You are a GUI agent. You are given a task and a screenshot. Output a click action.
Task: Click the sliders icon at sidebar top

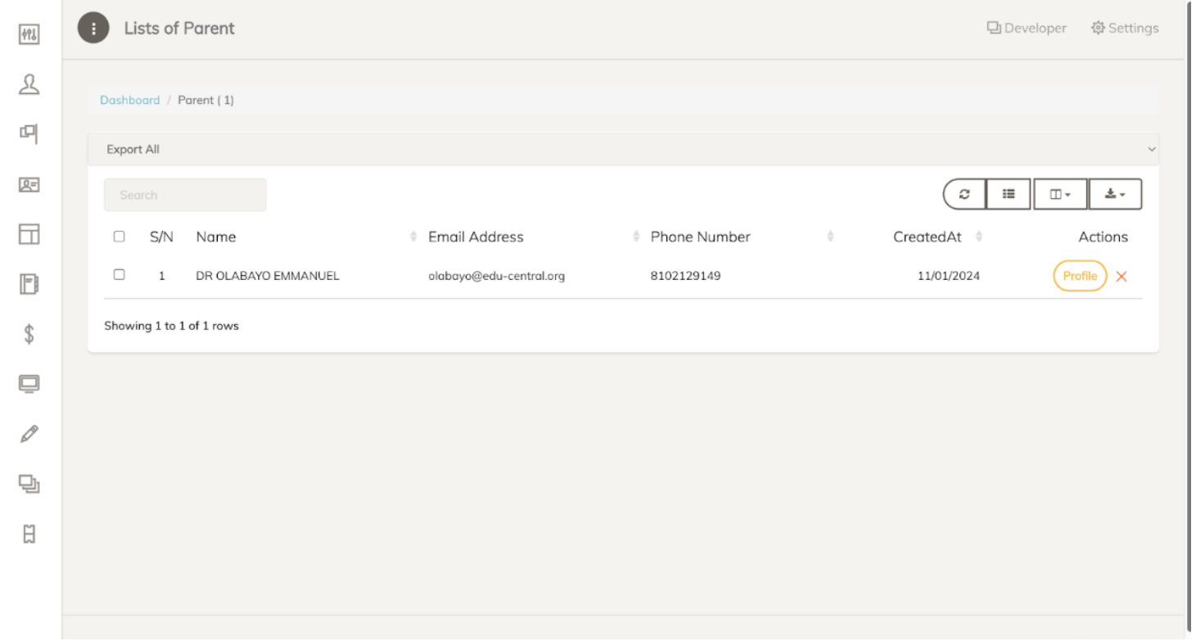tap(29, 34)
